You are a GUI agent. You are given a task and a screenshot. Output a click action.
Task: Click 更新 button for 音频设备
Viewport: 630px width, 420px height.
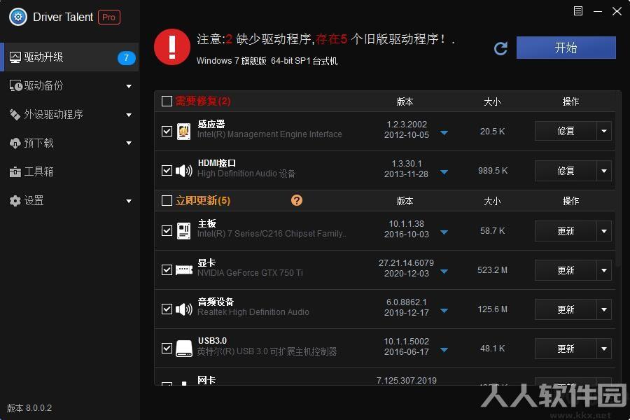pyautogui.click(x=566, y=309)
